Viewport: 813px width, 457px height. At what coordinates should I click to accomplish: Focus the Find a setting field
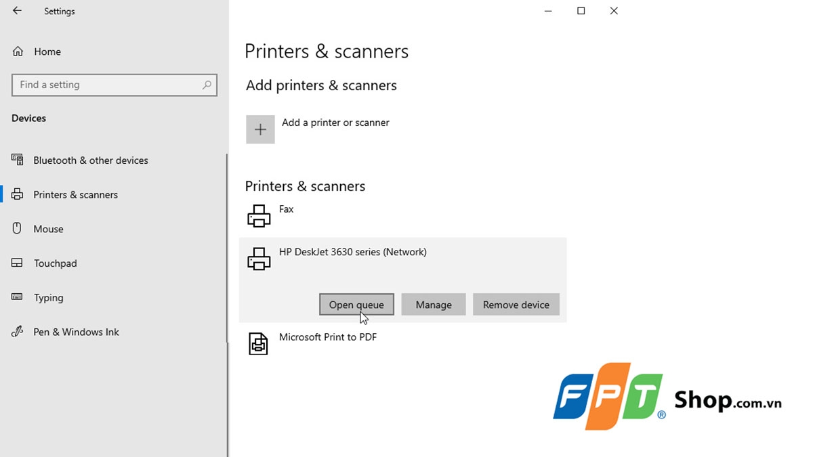pyautogui.click(x=108, y=85)
